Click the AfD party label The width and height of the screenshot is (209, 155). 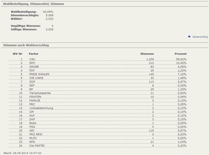(32, 130)
